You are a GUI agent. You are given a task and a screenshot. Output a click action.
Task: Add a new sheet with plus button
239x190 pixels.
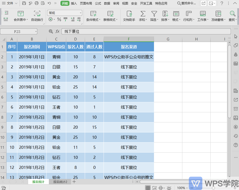pyautogui.click(x=74, y=182)
